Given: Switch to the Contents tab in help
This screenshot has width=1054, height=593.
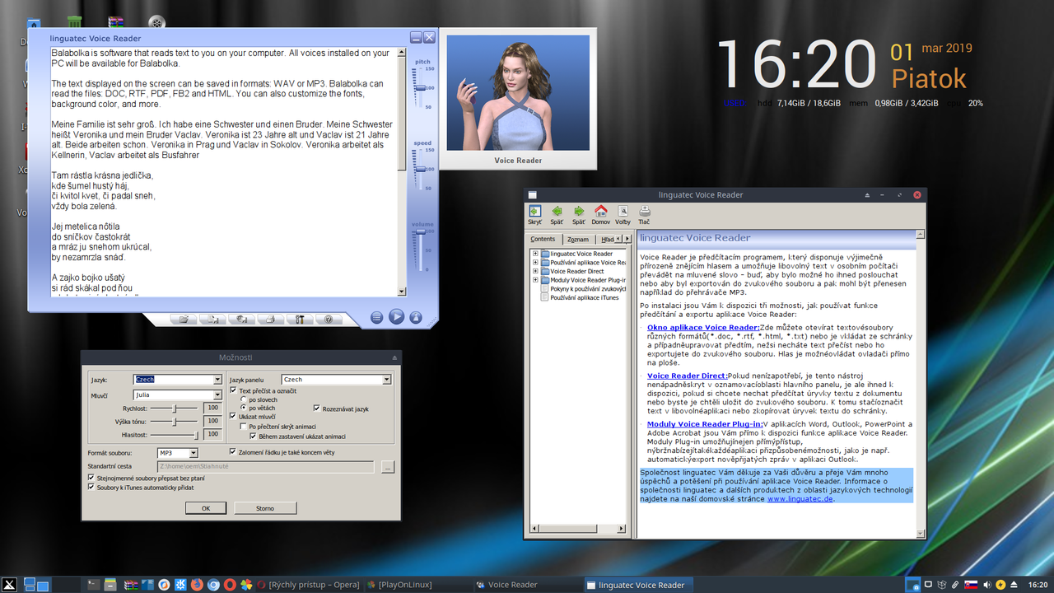Looking at the screenshot, I should coord(543,239).
